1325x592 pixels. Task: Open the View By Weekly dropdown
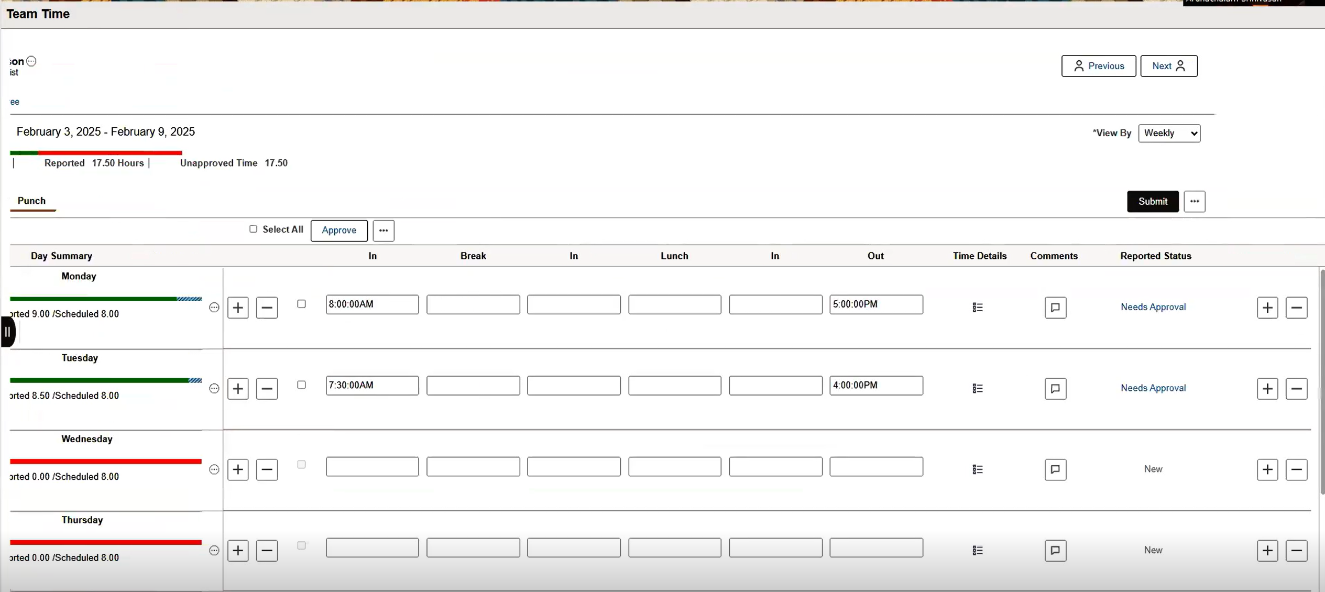(x=1169, y=133)
